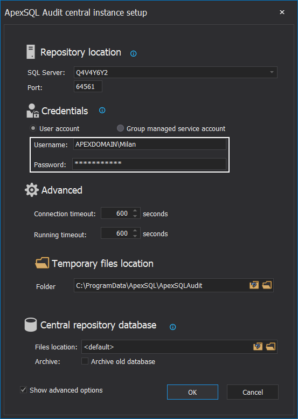
Task: Click the server icon beside Repository location
Action: (31, 52)
